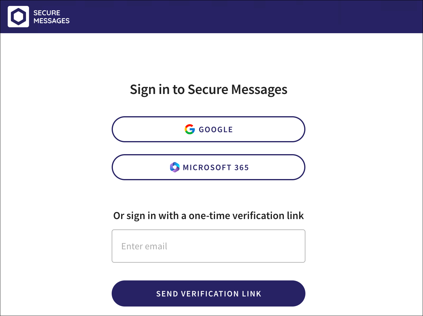This screenshot has width=423, height=316.
Task: Click the Sign in to Secure Messages heading
Action: coord(208,89)
